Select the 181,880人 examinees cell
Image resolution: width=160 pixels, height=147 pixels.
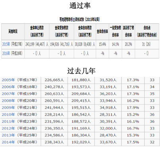(x=81, y=80)
